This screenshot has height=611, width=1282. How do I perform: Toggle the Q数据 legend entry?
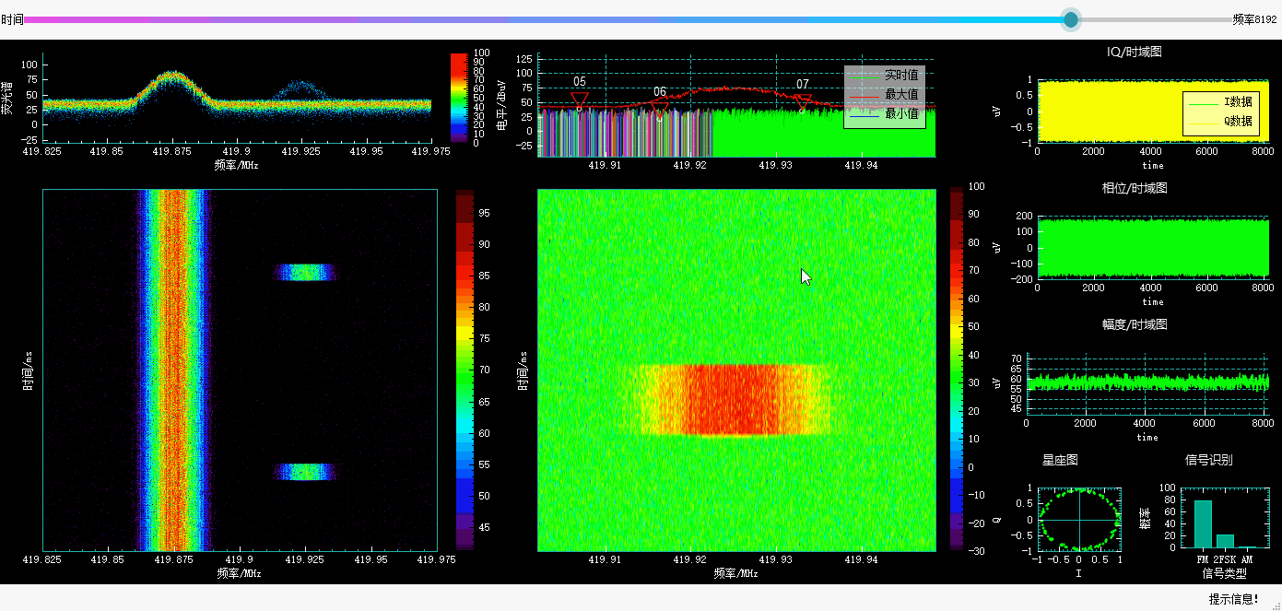click(x=1220, y=121)
